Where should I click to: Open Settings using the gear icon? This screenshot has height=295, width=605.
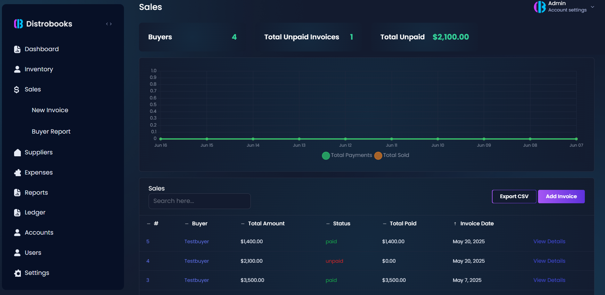click(17, 273)
